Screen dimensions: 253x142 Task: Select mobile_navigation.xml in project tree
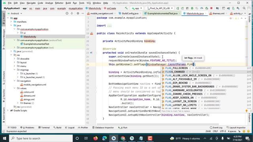coord(35,85)
